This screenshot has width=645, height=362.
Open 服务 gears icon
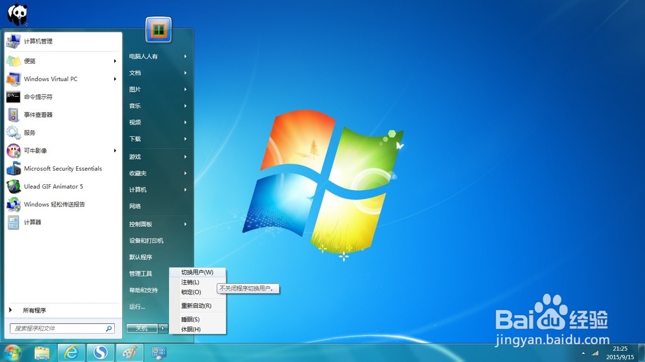(x=13, y=133)
